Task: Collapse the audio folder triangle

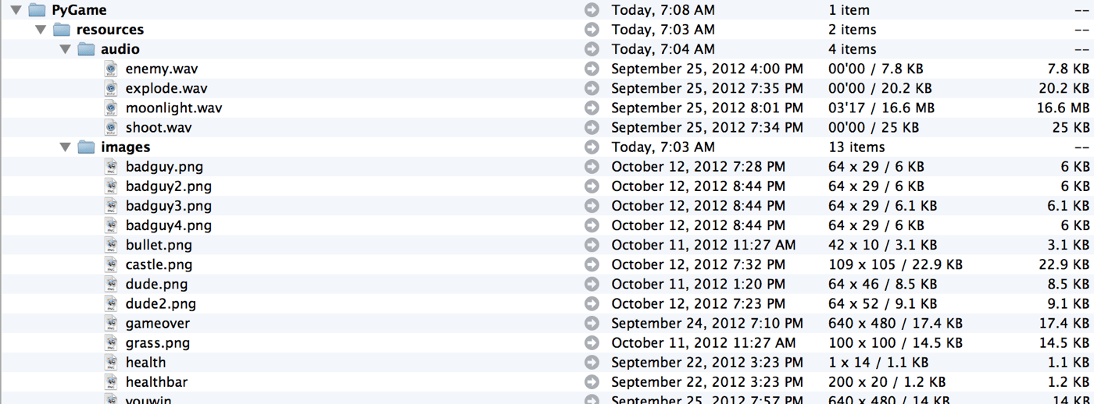Action: coord(66,49)
